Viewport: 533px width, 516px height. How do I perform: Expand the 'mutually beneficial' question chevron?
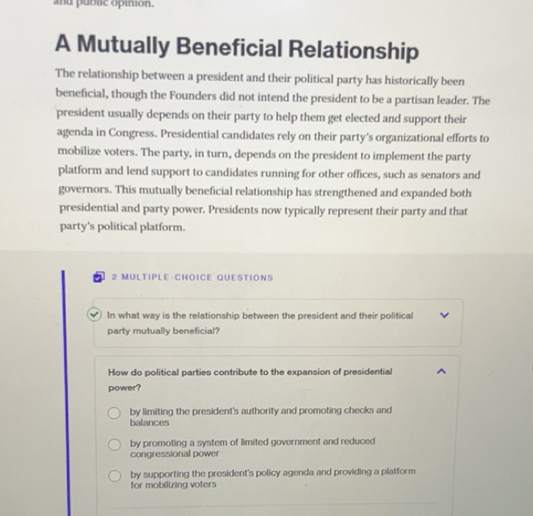pyautogui.click(x=442, y=317)
